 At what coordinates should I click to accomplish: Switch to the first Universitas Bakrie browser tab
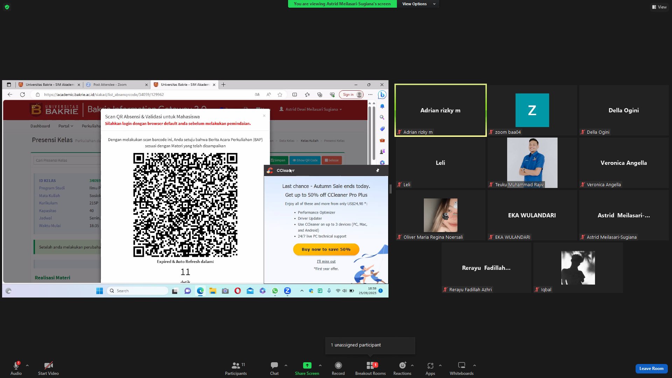pyautogui.click(x=49, y=85)
